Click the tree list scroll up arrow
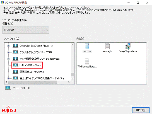 point(72,44)
